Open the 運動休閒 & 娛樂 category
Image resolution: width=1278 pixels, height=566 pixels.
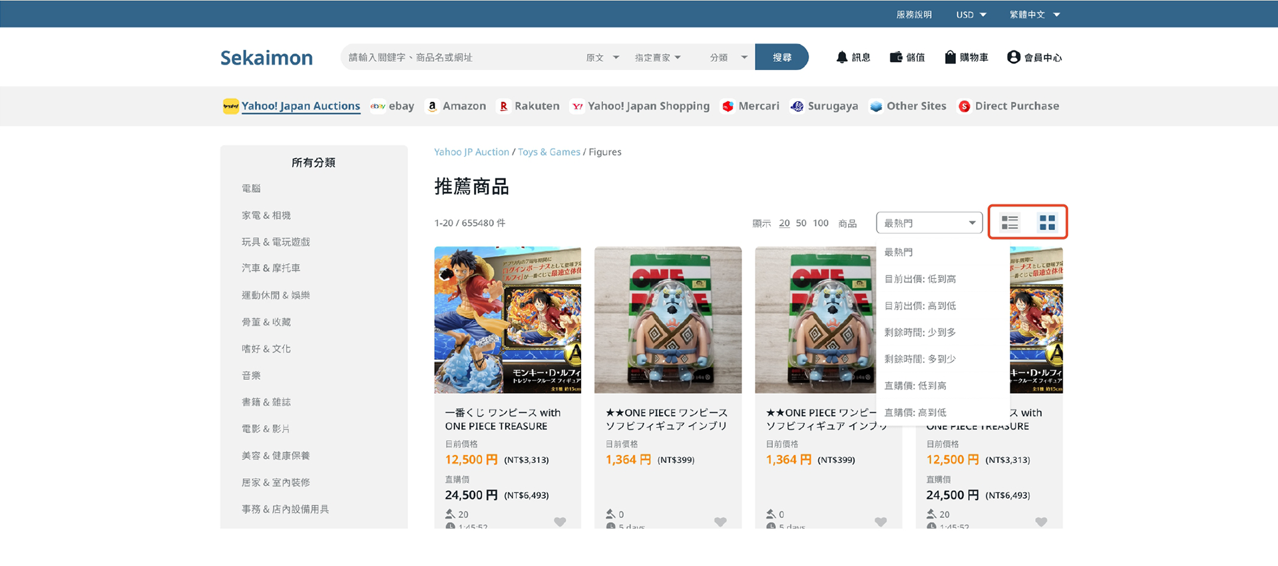tap(276, 295)
